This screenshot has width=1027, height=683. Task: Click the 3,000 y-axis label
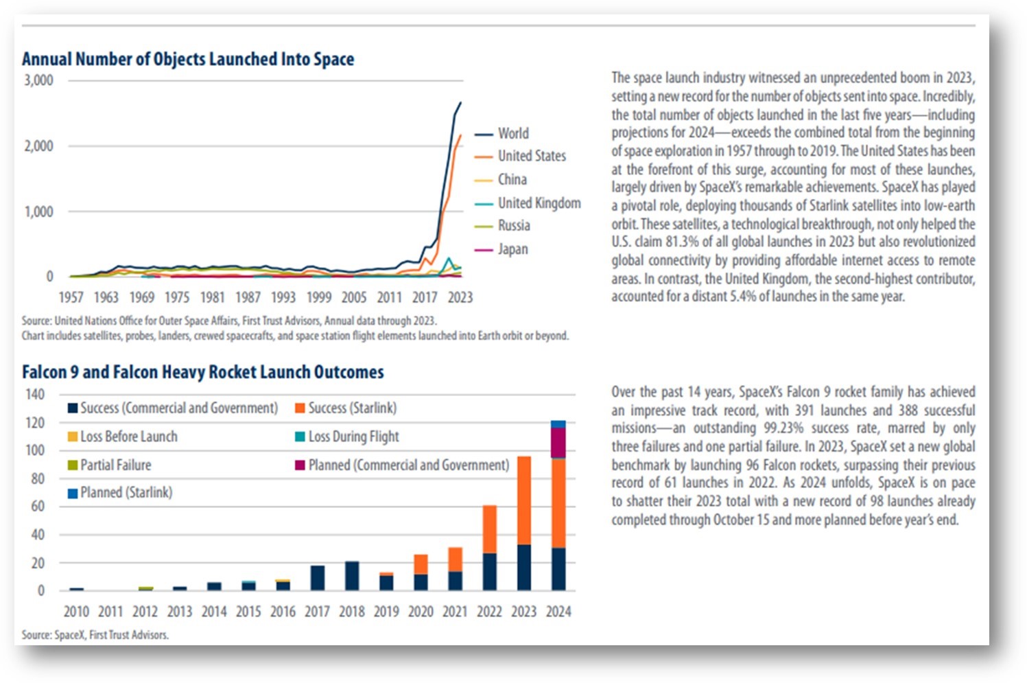(38, 80)
